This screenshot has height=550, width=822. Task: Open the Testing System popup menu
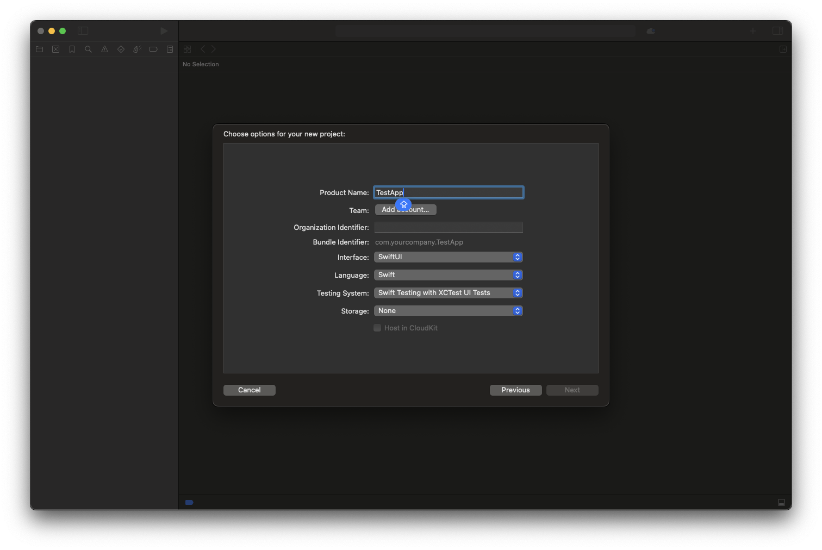[x=447, y=293]
